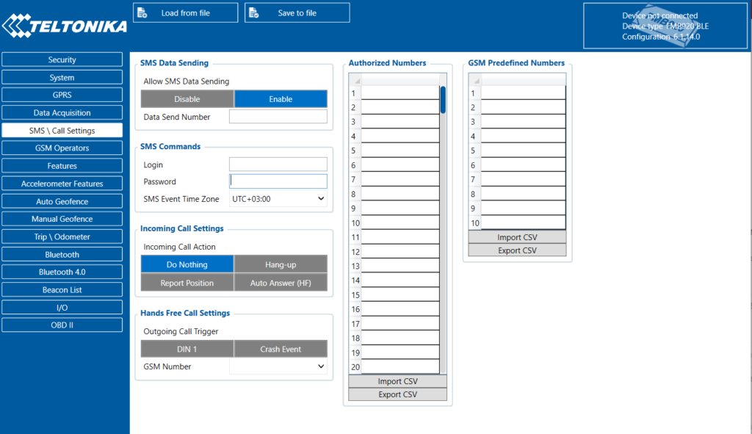Click GSM Predefined Numbers row 1 cell

click(x=523, y=93)
